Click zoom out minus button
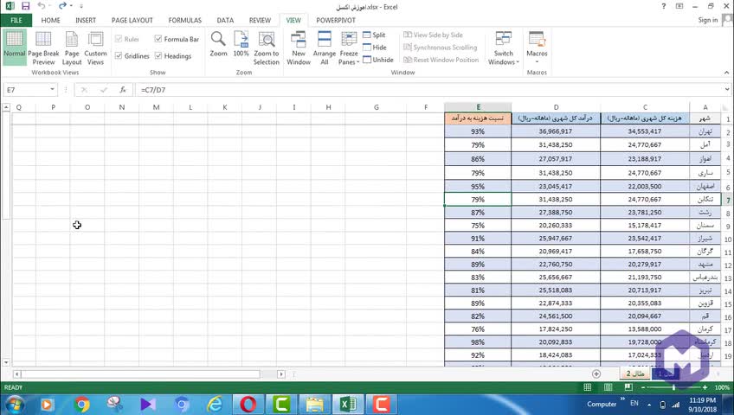The width and height of the screenshot is (734, 415). coord(643,387)
